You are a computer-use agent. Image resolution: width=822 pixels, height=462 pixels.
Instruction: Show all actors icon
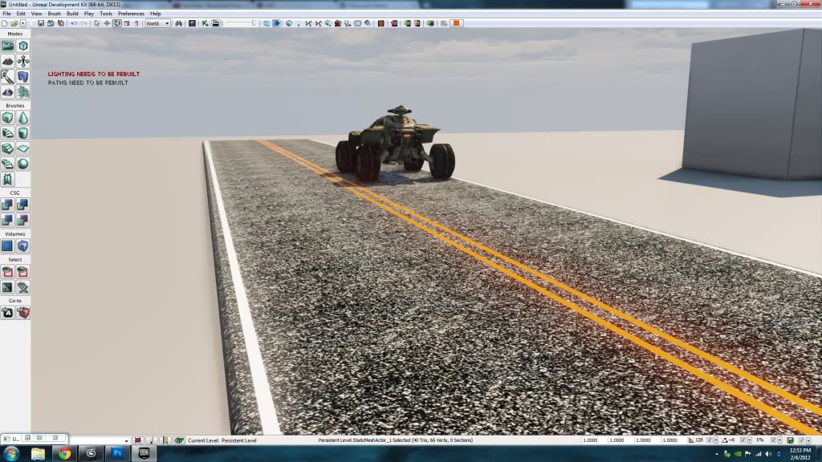23,287
